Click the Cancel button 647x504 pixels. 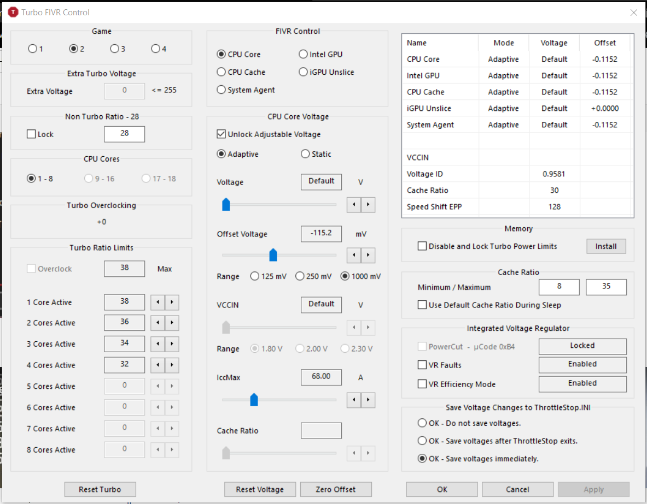517,489
